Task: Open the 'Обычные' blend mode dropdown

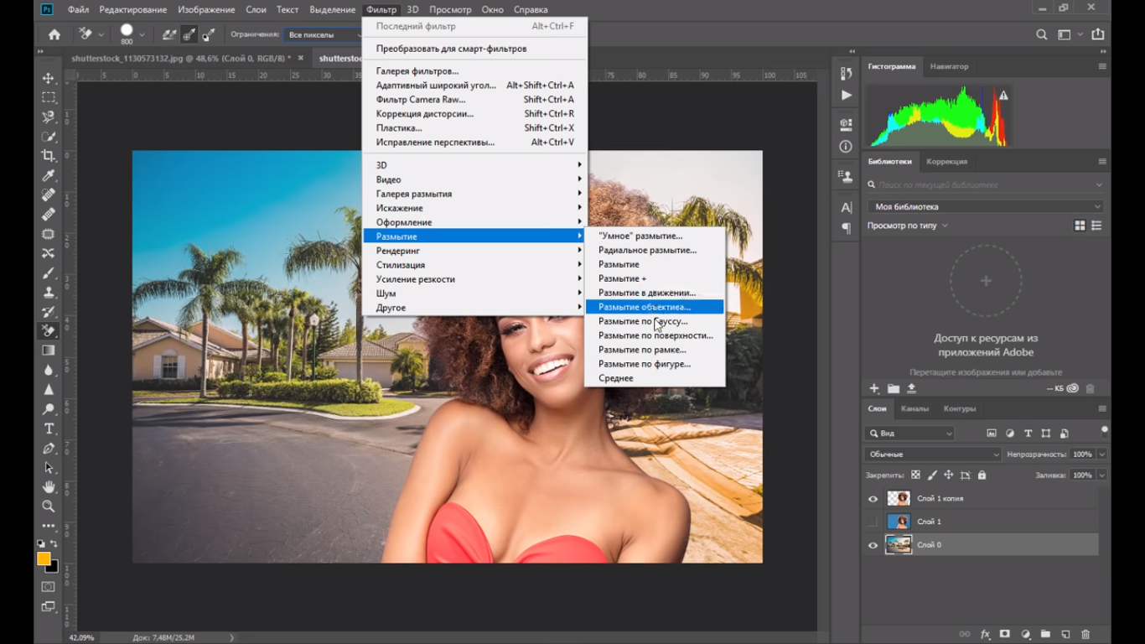Action: pyautogui.click(x=932, y=454)
